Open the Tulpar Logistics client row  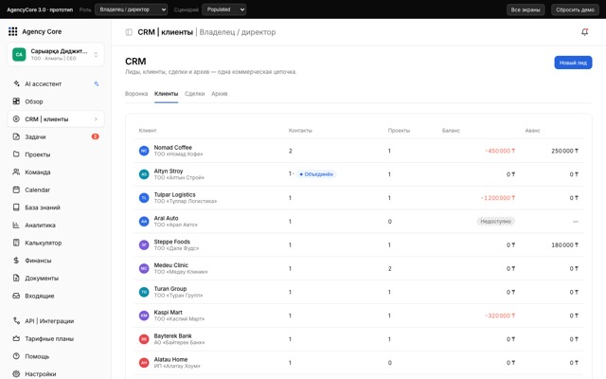point(359,198)
